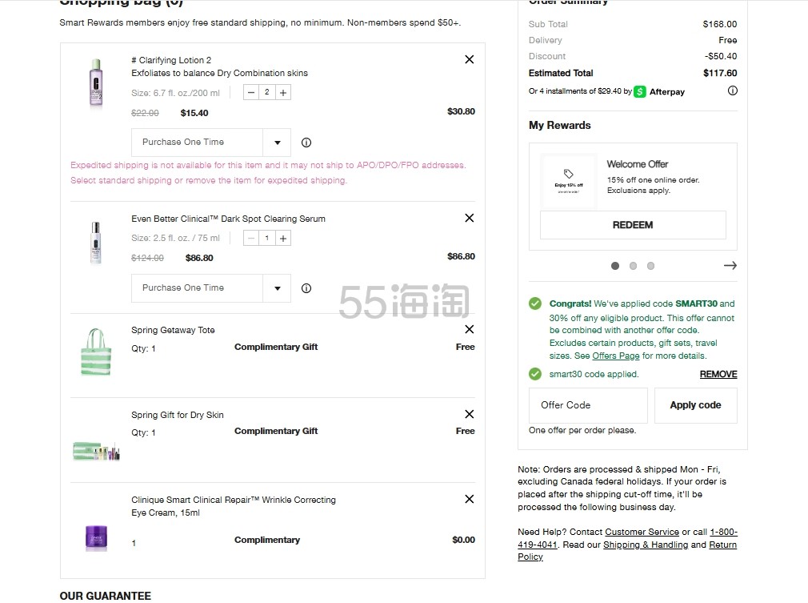The image size is (808, 603).
Task: Redeem the Welcome Offer reward
Action: click(633, 225)
